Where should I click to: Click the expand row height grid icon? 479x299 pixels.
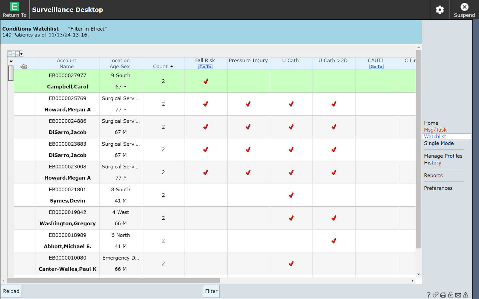coord(19,54)
